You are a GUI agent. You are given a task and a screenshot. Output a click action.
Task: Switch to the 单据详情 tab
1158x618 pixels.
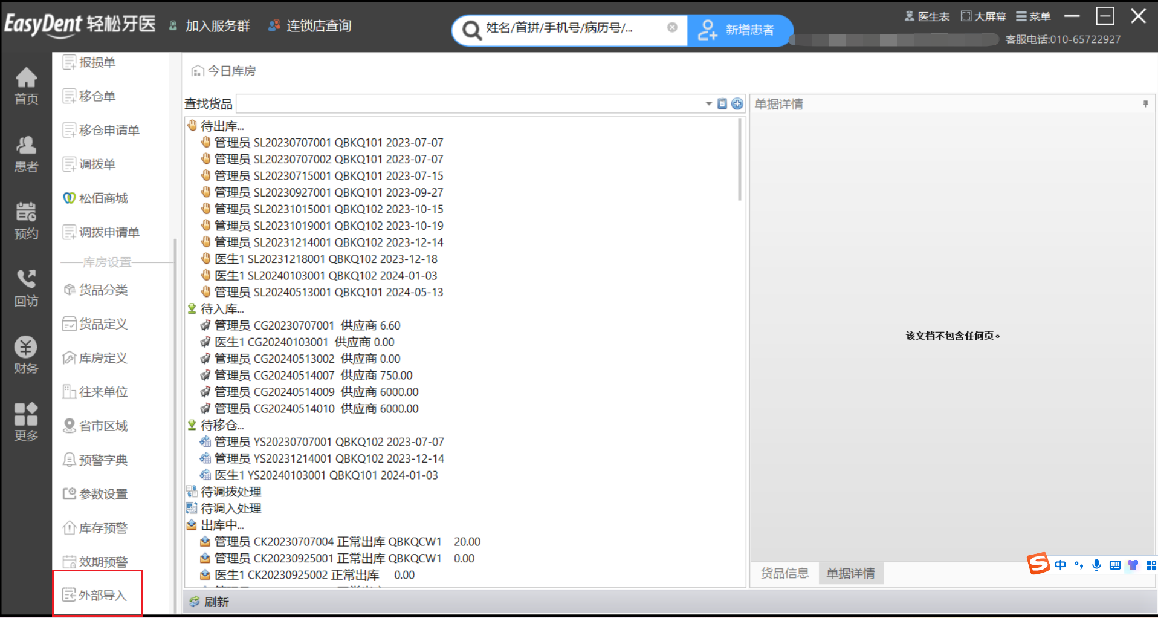pos(851,573)
